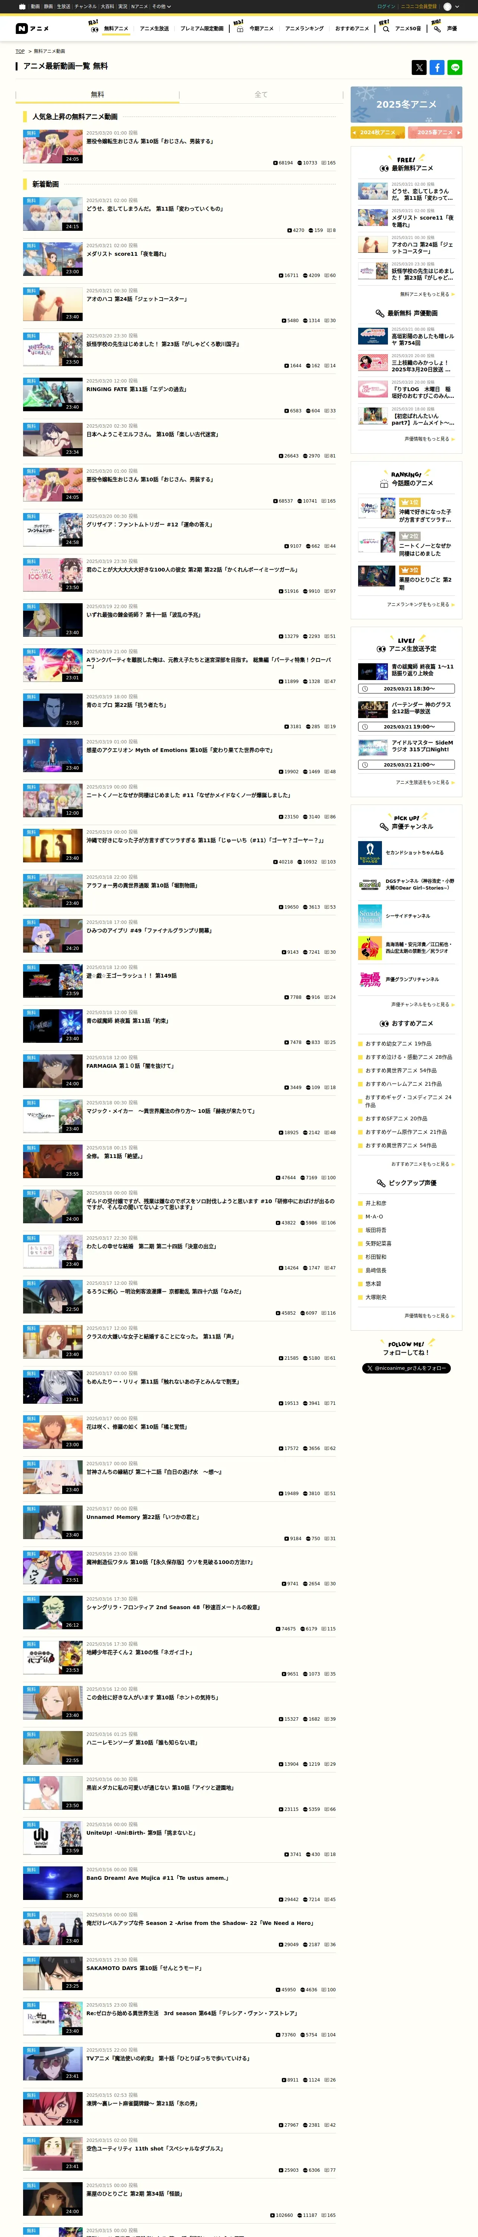Open the アニメ50音 navigation item
The image size is (478, 2237).
(408, 29)
